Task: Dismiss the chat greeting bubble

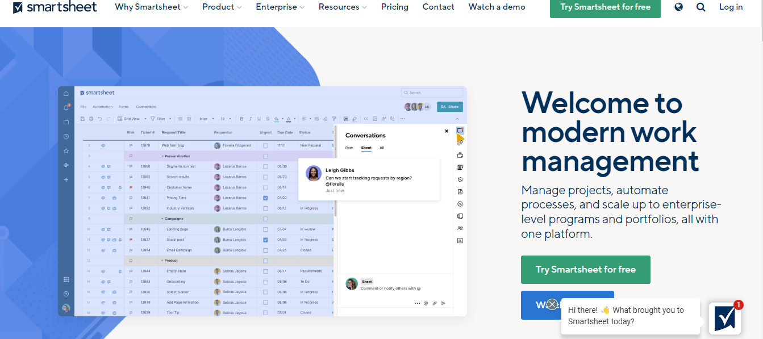Action: coord(552,304)
